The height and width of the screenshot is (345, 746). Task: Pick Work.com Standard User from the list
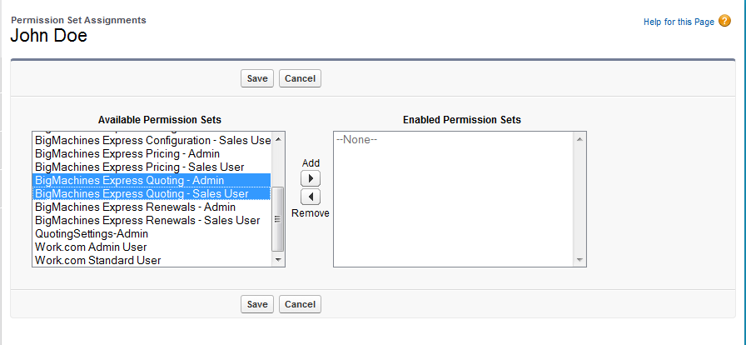click(97, 260)
